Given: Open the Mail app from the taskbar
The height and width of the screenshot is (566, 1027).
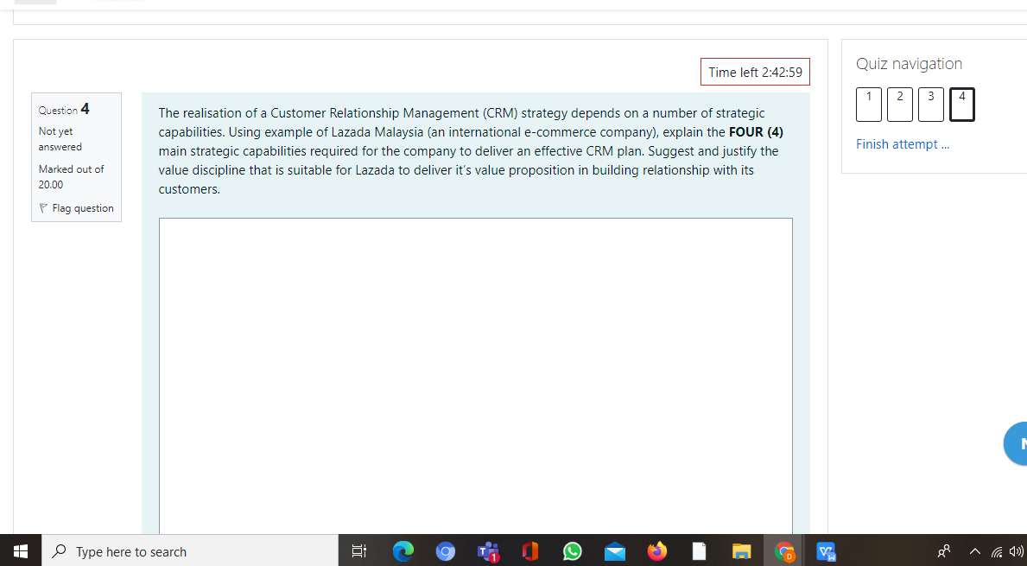Looking at the screenshot, I should [x=614, y=551].
